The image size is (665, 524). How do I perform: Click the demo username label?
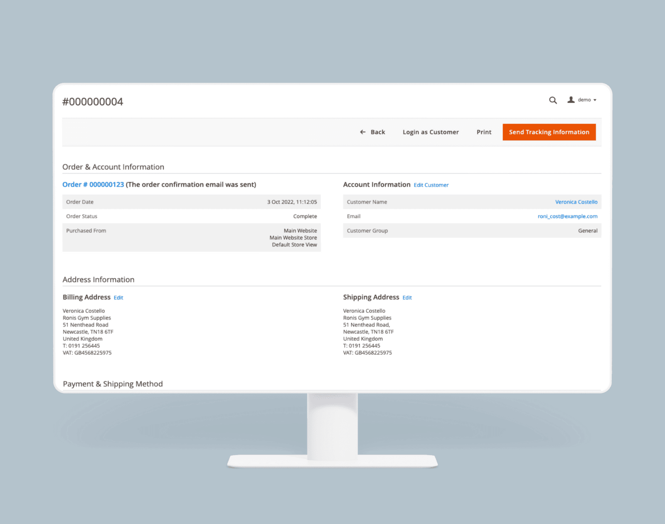coord(584,100)
